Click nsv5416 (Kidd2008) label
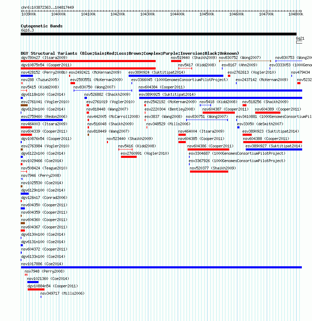 137,146
